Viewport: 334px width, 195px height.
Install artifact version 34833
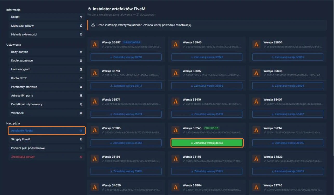coord(288,171)
